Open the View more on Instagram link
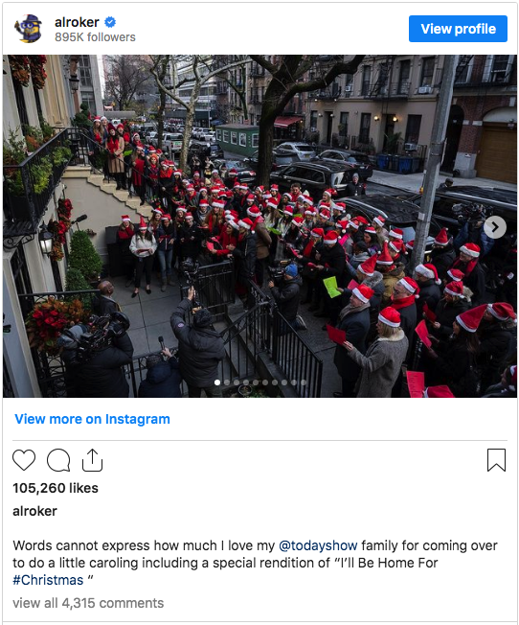Viewport: 519px width, 625px height. pos(93,419)
